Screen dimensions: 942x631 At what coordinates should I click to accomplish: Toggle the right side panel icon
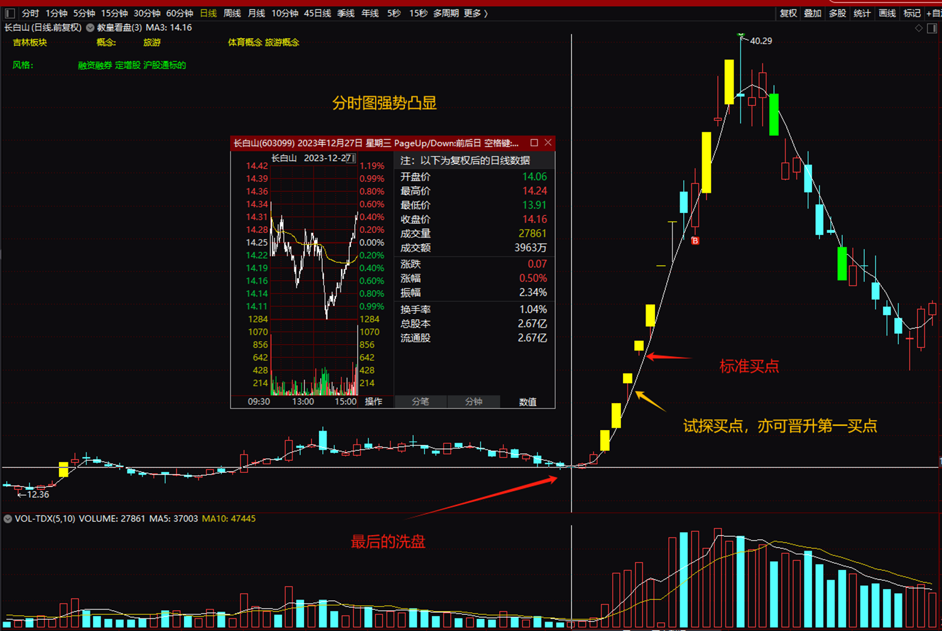932,28
